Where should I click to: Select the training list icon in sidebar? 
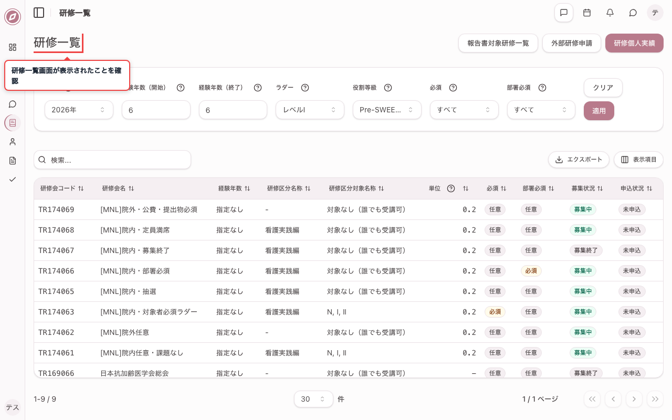pyautogui.click(x=13, y=123)
